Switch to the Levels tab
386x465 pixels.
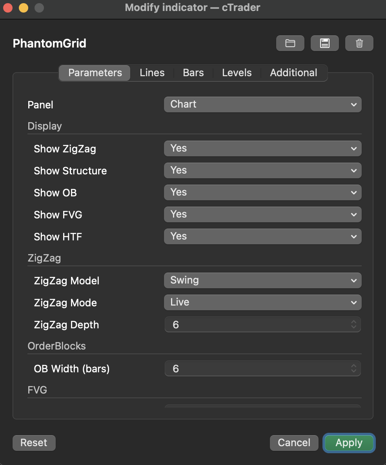click(237, 73)
